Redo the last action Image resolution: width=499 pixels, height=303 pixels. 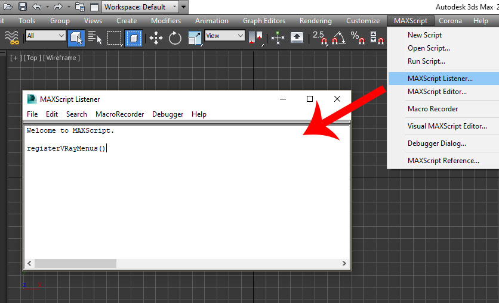pos(58,7)
